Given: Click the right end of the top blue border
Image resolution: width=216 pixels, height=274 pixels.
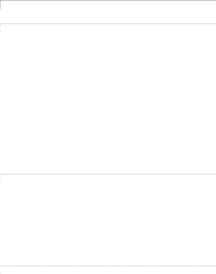Looking at the screenshot, I should (x=215, y=0).
